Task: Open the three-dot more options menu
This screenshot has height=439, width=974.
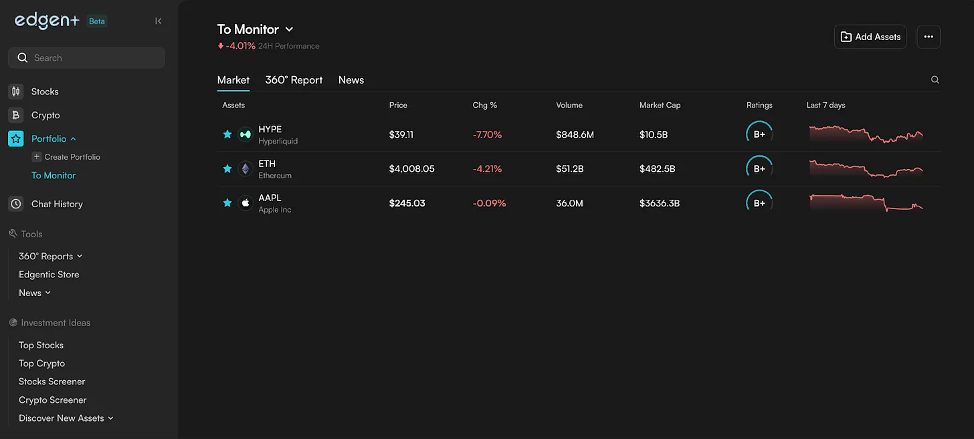Action: pos(928,37)
